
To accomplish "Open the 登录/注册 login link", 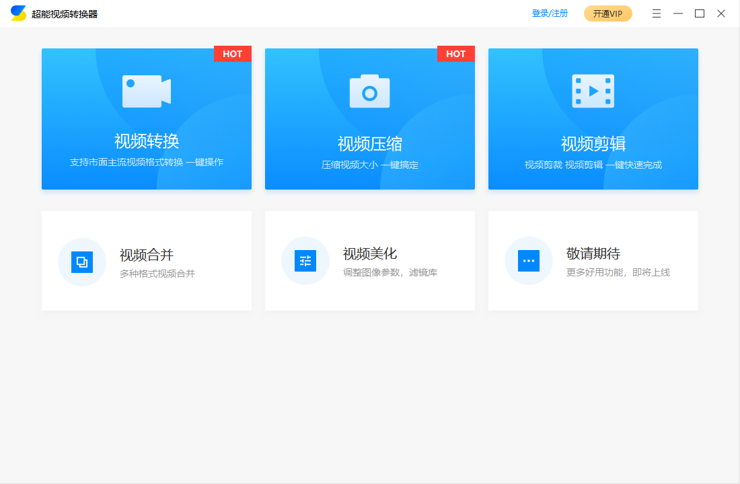I will pyautogui.click(x=549, y=13).
